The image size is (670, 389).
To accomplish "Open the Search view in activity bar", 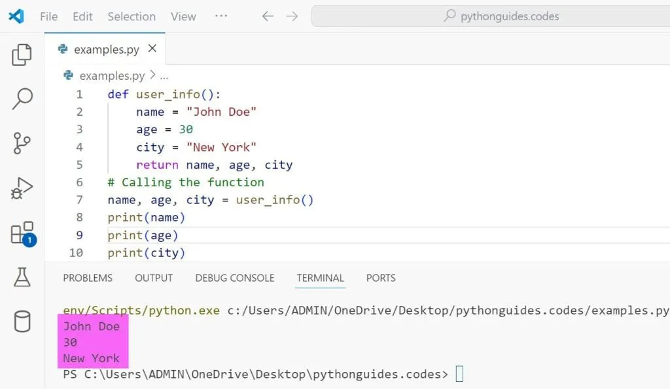I will (22, 99).
